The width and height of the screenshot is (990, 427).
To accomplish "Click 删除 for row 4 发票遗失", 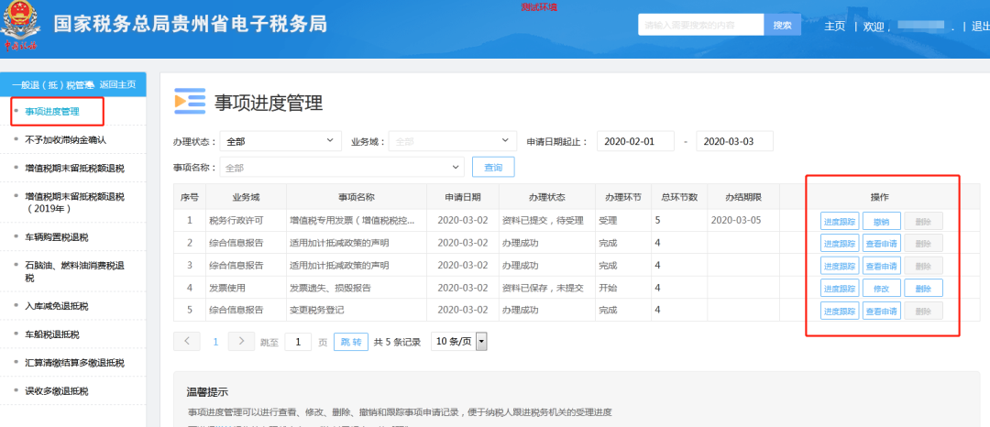I will pyautogui.click(x=923, y=289).
